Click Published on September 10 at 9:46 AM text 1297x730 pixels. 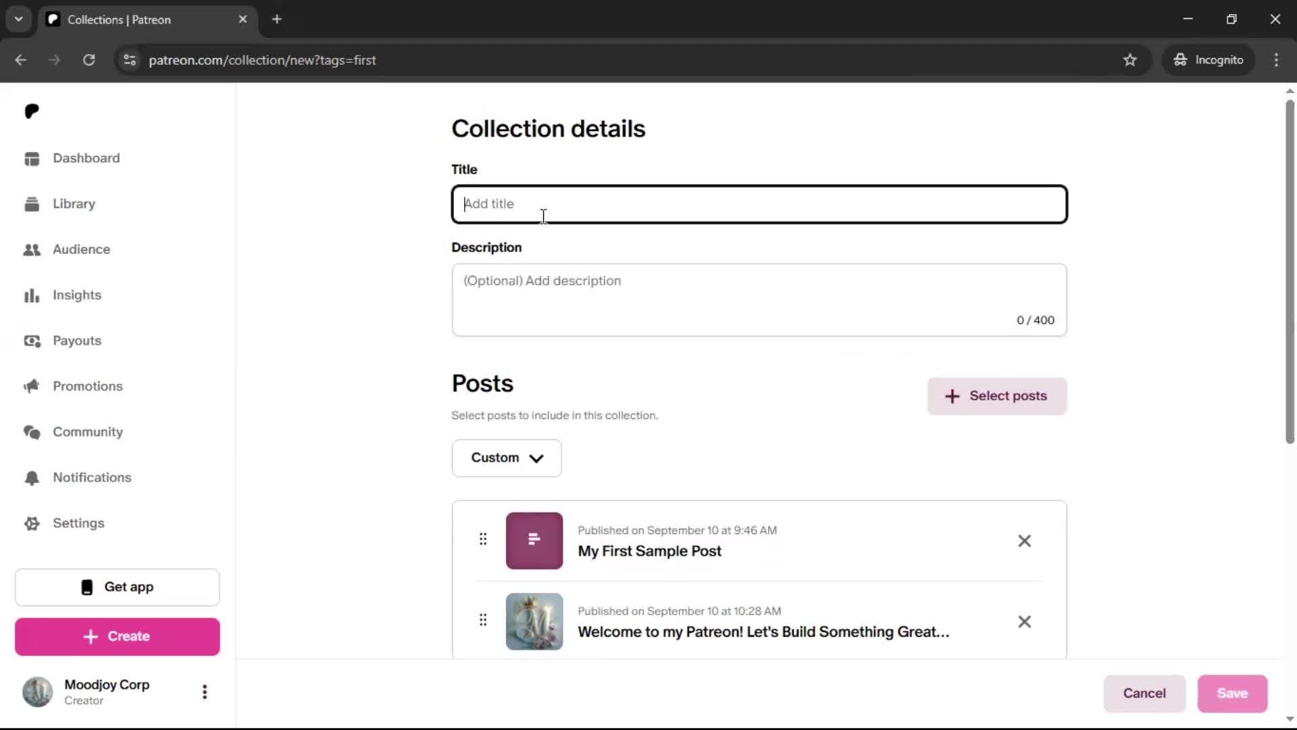[x=678, y=531]
